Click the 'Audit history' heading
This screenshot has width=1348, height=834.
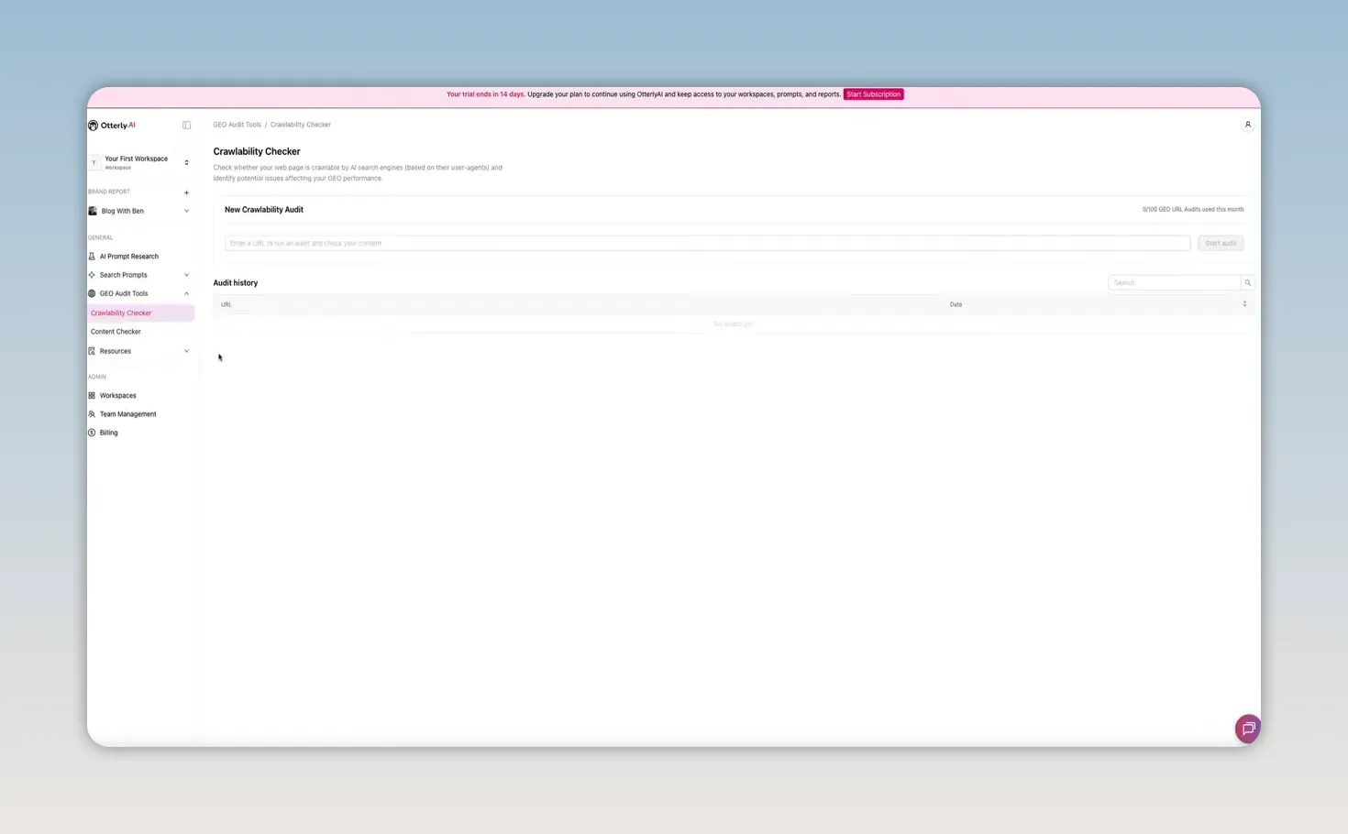point(236,283)
